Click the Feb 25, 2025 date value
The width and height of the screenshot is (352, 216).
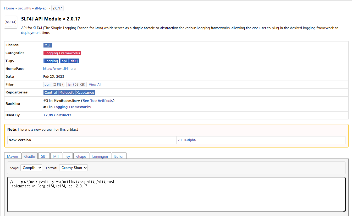point(54,77)
